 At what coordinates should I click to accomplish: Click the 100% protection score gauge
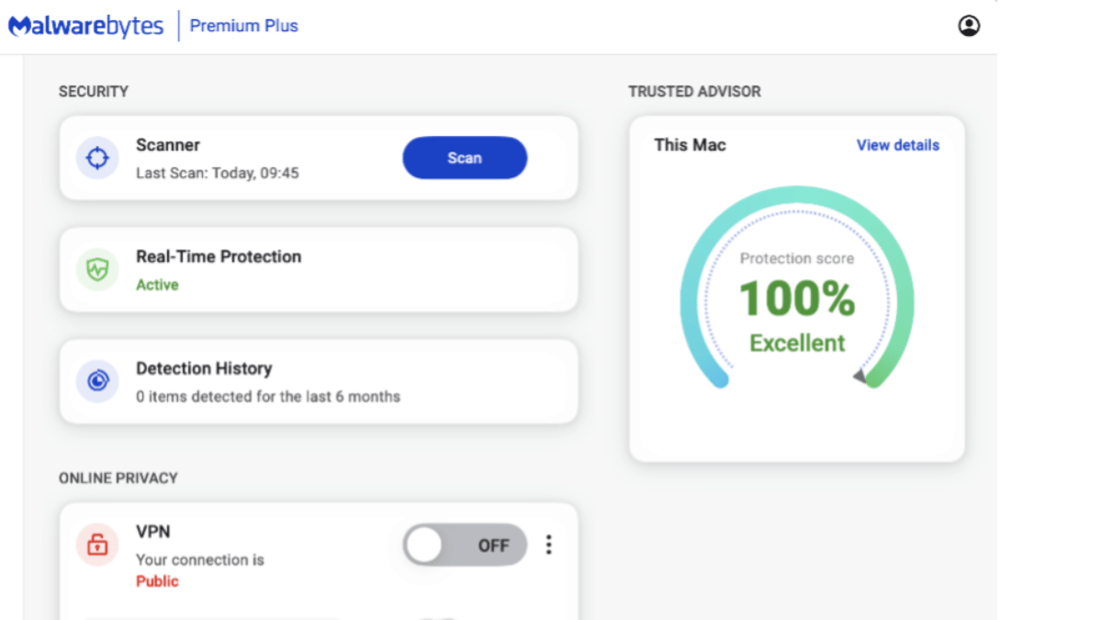(x=797, y=299)
